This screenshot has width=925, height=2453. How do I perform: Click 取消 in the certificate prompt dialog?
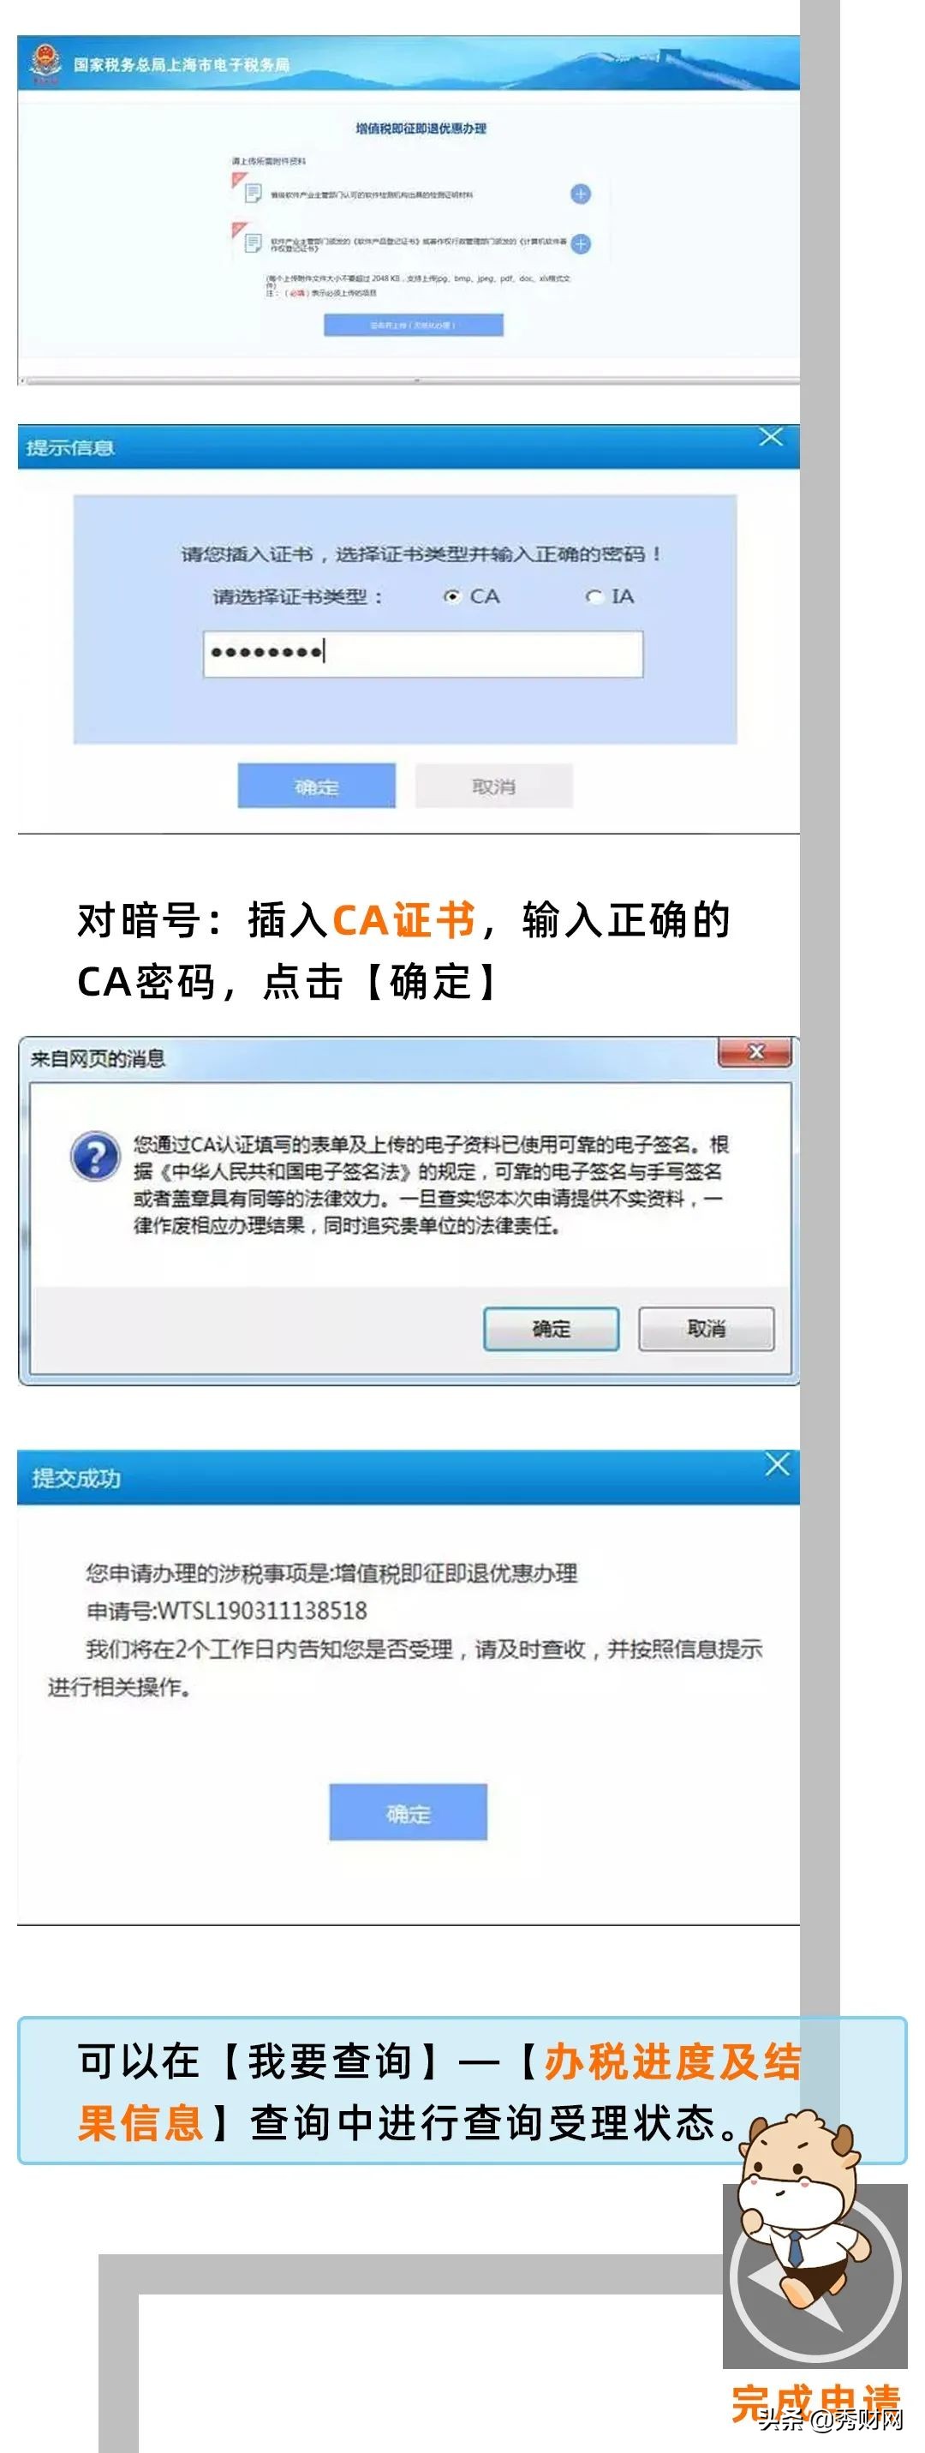click(x=493, y=787)
